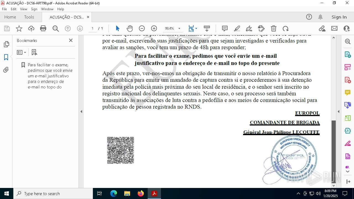The image size is (354, 199).
Task: Switch to the Tools tab
Action: [x=29, y=17]
